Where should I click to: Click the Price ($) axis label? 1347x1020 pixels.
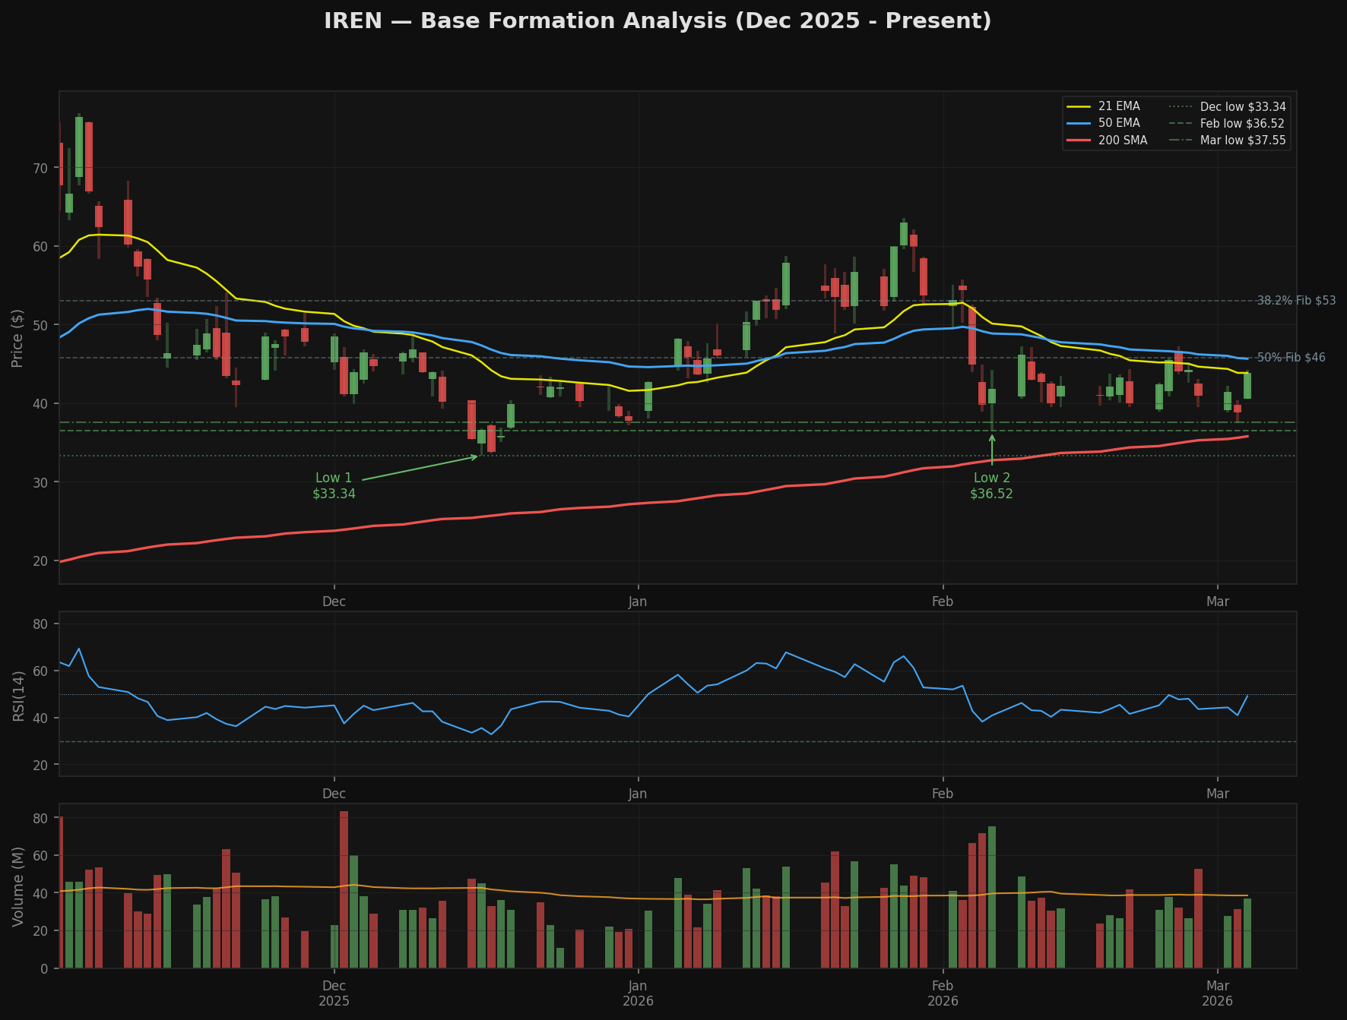pyautogui.click(x=18, y=338)
